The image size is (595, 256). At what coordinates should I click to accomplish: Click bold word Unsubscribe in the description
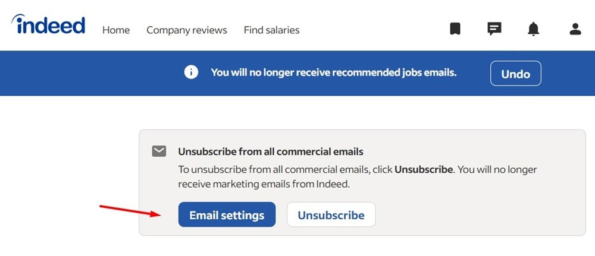click(x=424, y=169)
